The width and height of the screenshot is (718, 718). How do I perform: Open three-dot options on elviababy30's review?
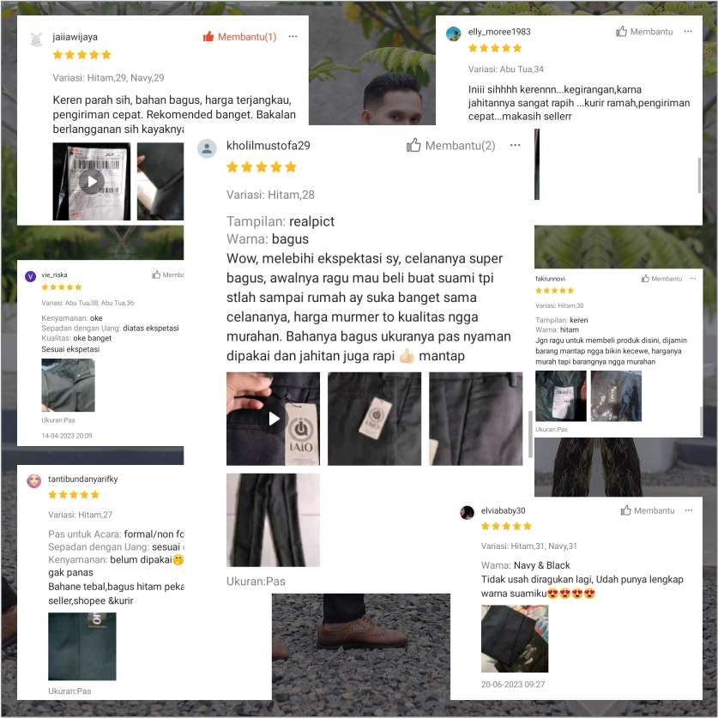coord(689,510)
